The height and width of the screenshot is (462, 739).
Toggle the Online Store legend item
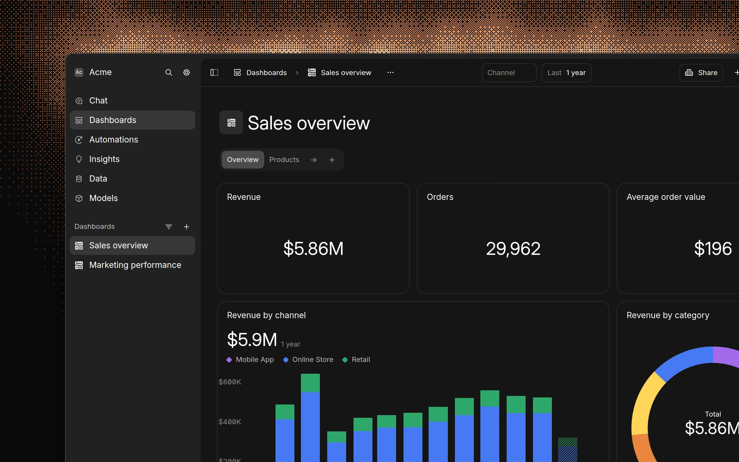308,360
